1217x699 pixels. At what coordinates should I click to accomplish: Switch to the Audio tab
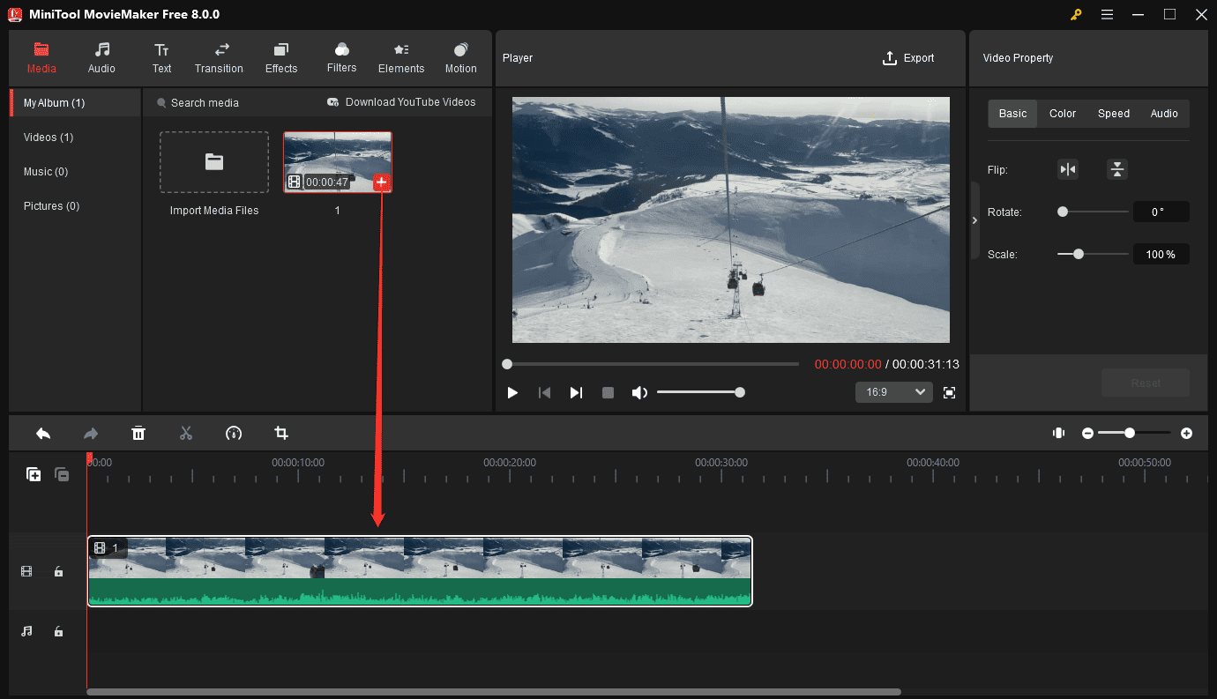101,57
